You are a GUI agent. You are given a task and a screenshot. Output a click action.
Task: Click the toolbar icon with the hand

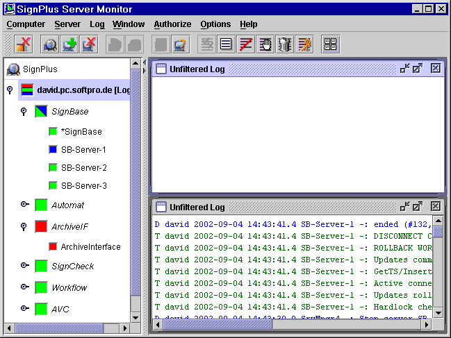click(x=265, y=45)
